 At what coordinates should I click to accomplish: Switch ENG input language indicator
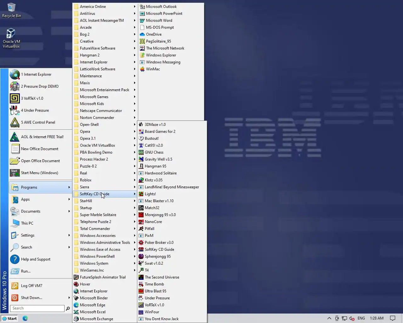coord(361,318)
